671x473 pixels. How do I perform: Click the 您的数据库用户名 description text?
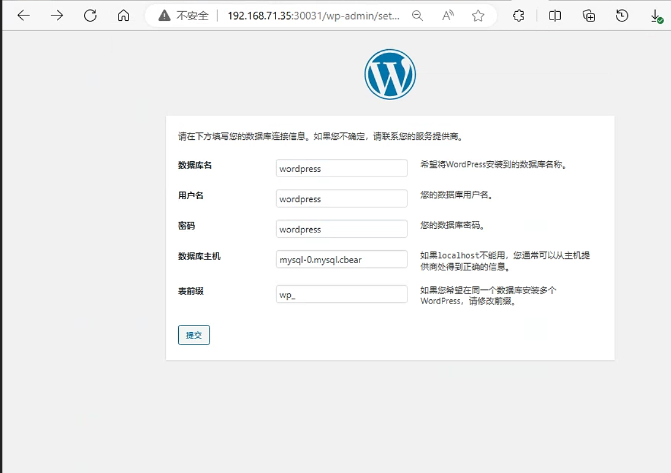tap(457, 195)
